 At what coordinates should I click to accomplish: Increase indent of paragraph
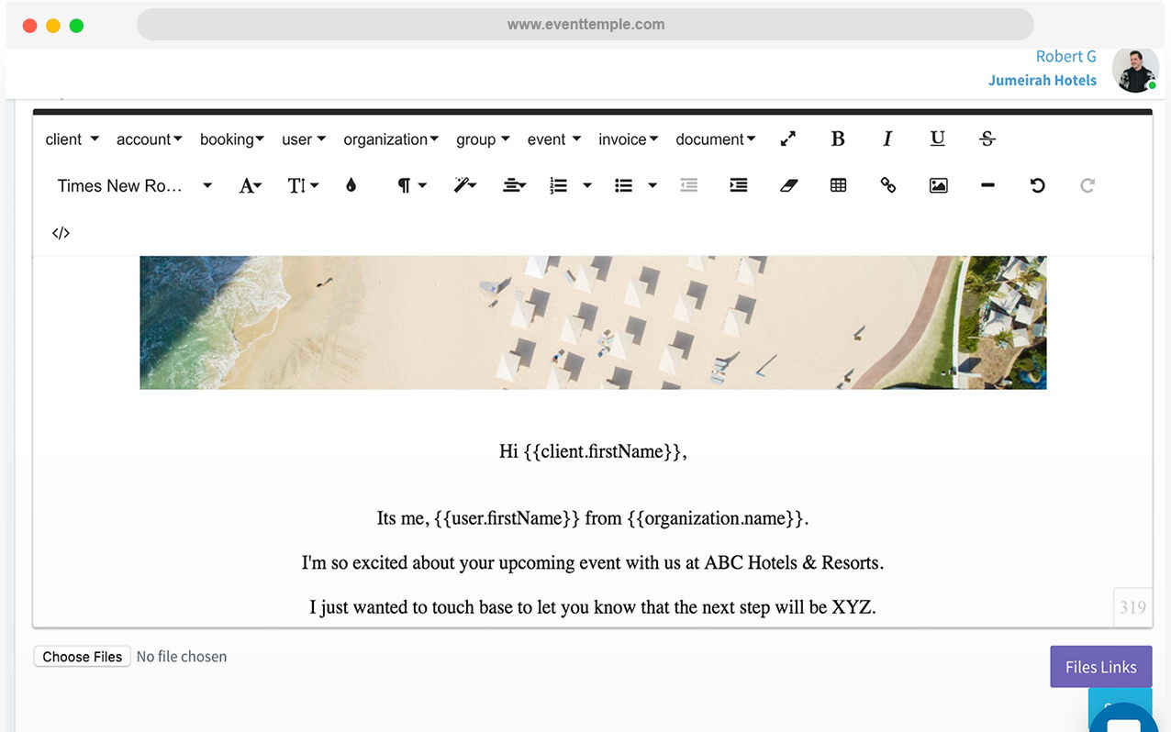tap(739, 185)
